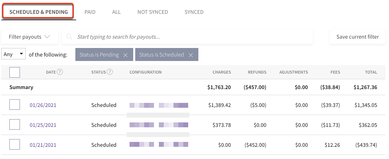Click the DATE column help icon
The image size is (389, 159).
pyautogui.click(x=59, y=72)
